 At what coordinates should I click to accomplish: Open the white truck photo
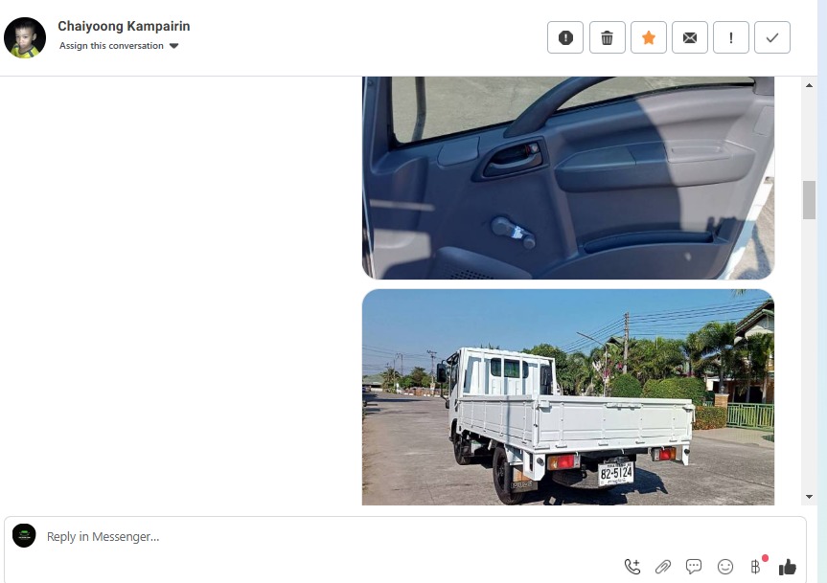coord(568,397)
